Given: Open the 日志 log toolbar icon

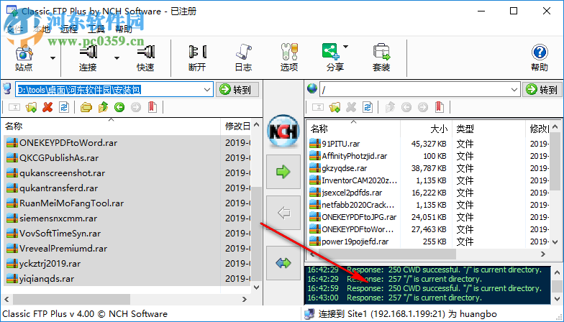Looking at the screenshot, I should coord(243,57).
